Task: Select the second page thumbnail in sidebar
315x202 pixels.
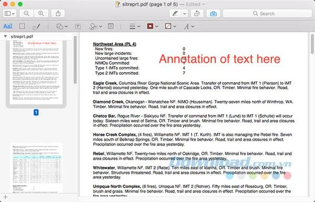Action: point(36,168)
